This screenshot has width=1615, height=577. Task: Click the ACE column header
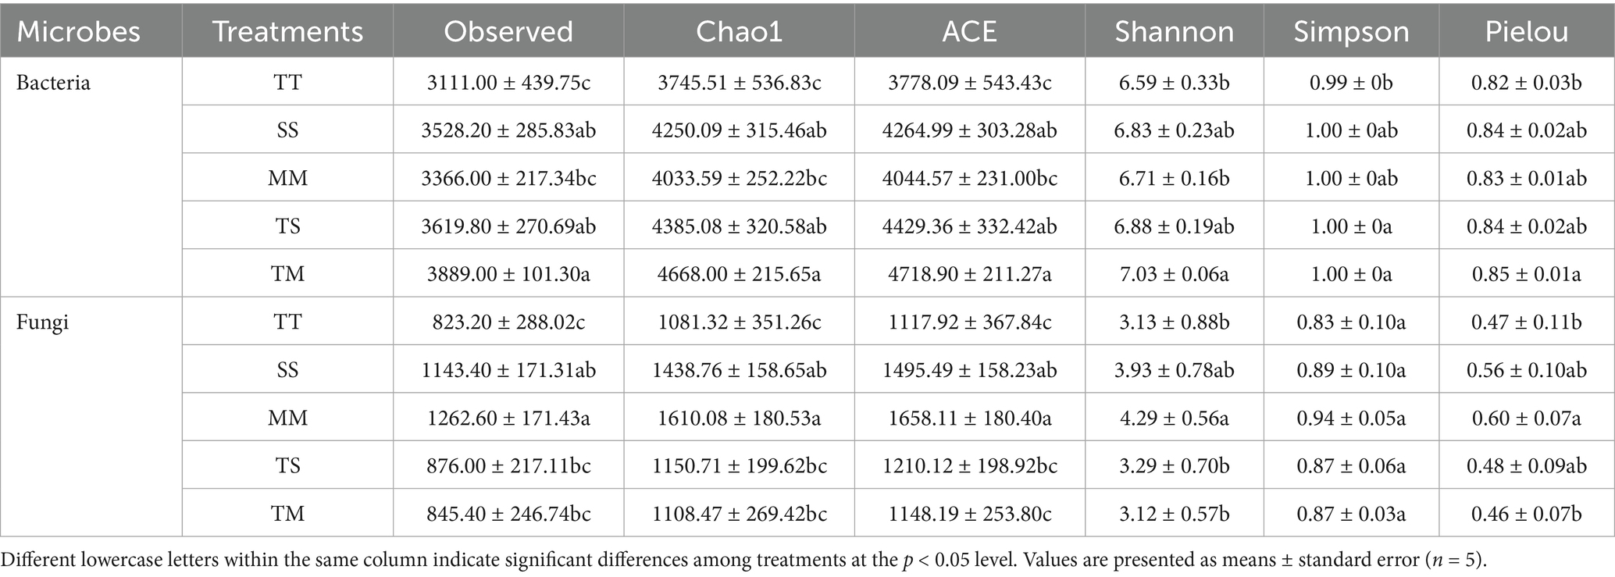click(x=969, y=31)
